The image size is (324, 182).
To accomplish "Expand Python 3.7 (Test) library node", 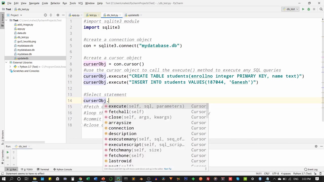I will pos(10,67).
